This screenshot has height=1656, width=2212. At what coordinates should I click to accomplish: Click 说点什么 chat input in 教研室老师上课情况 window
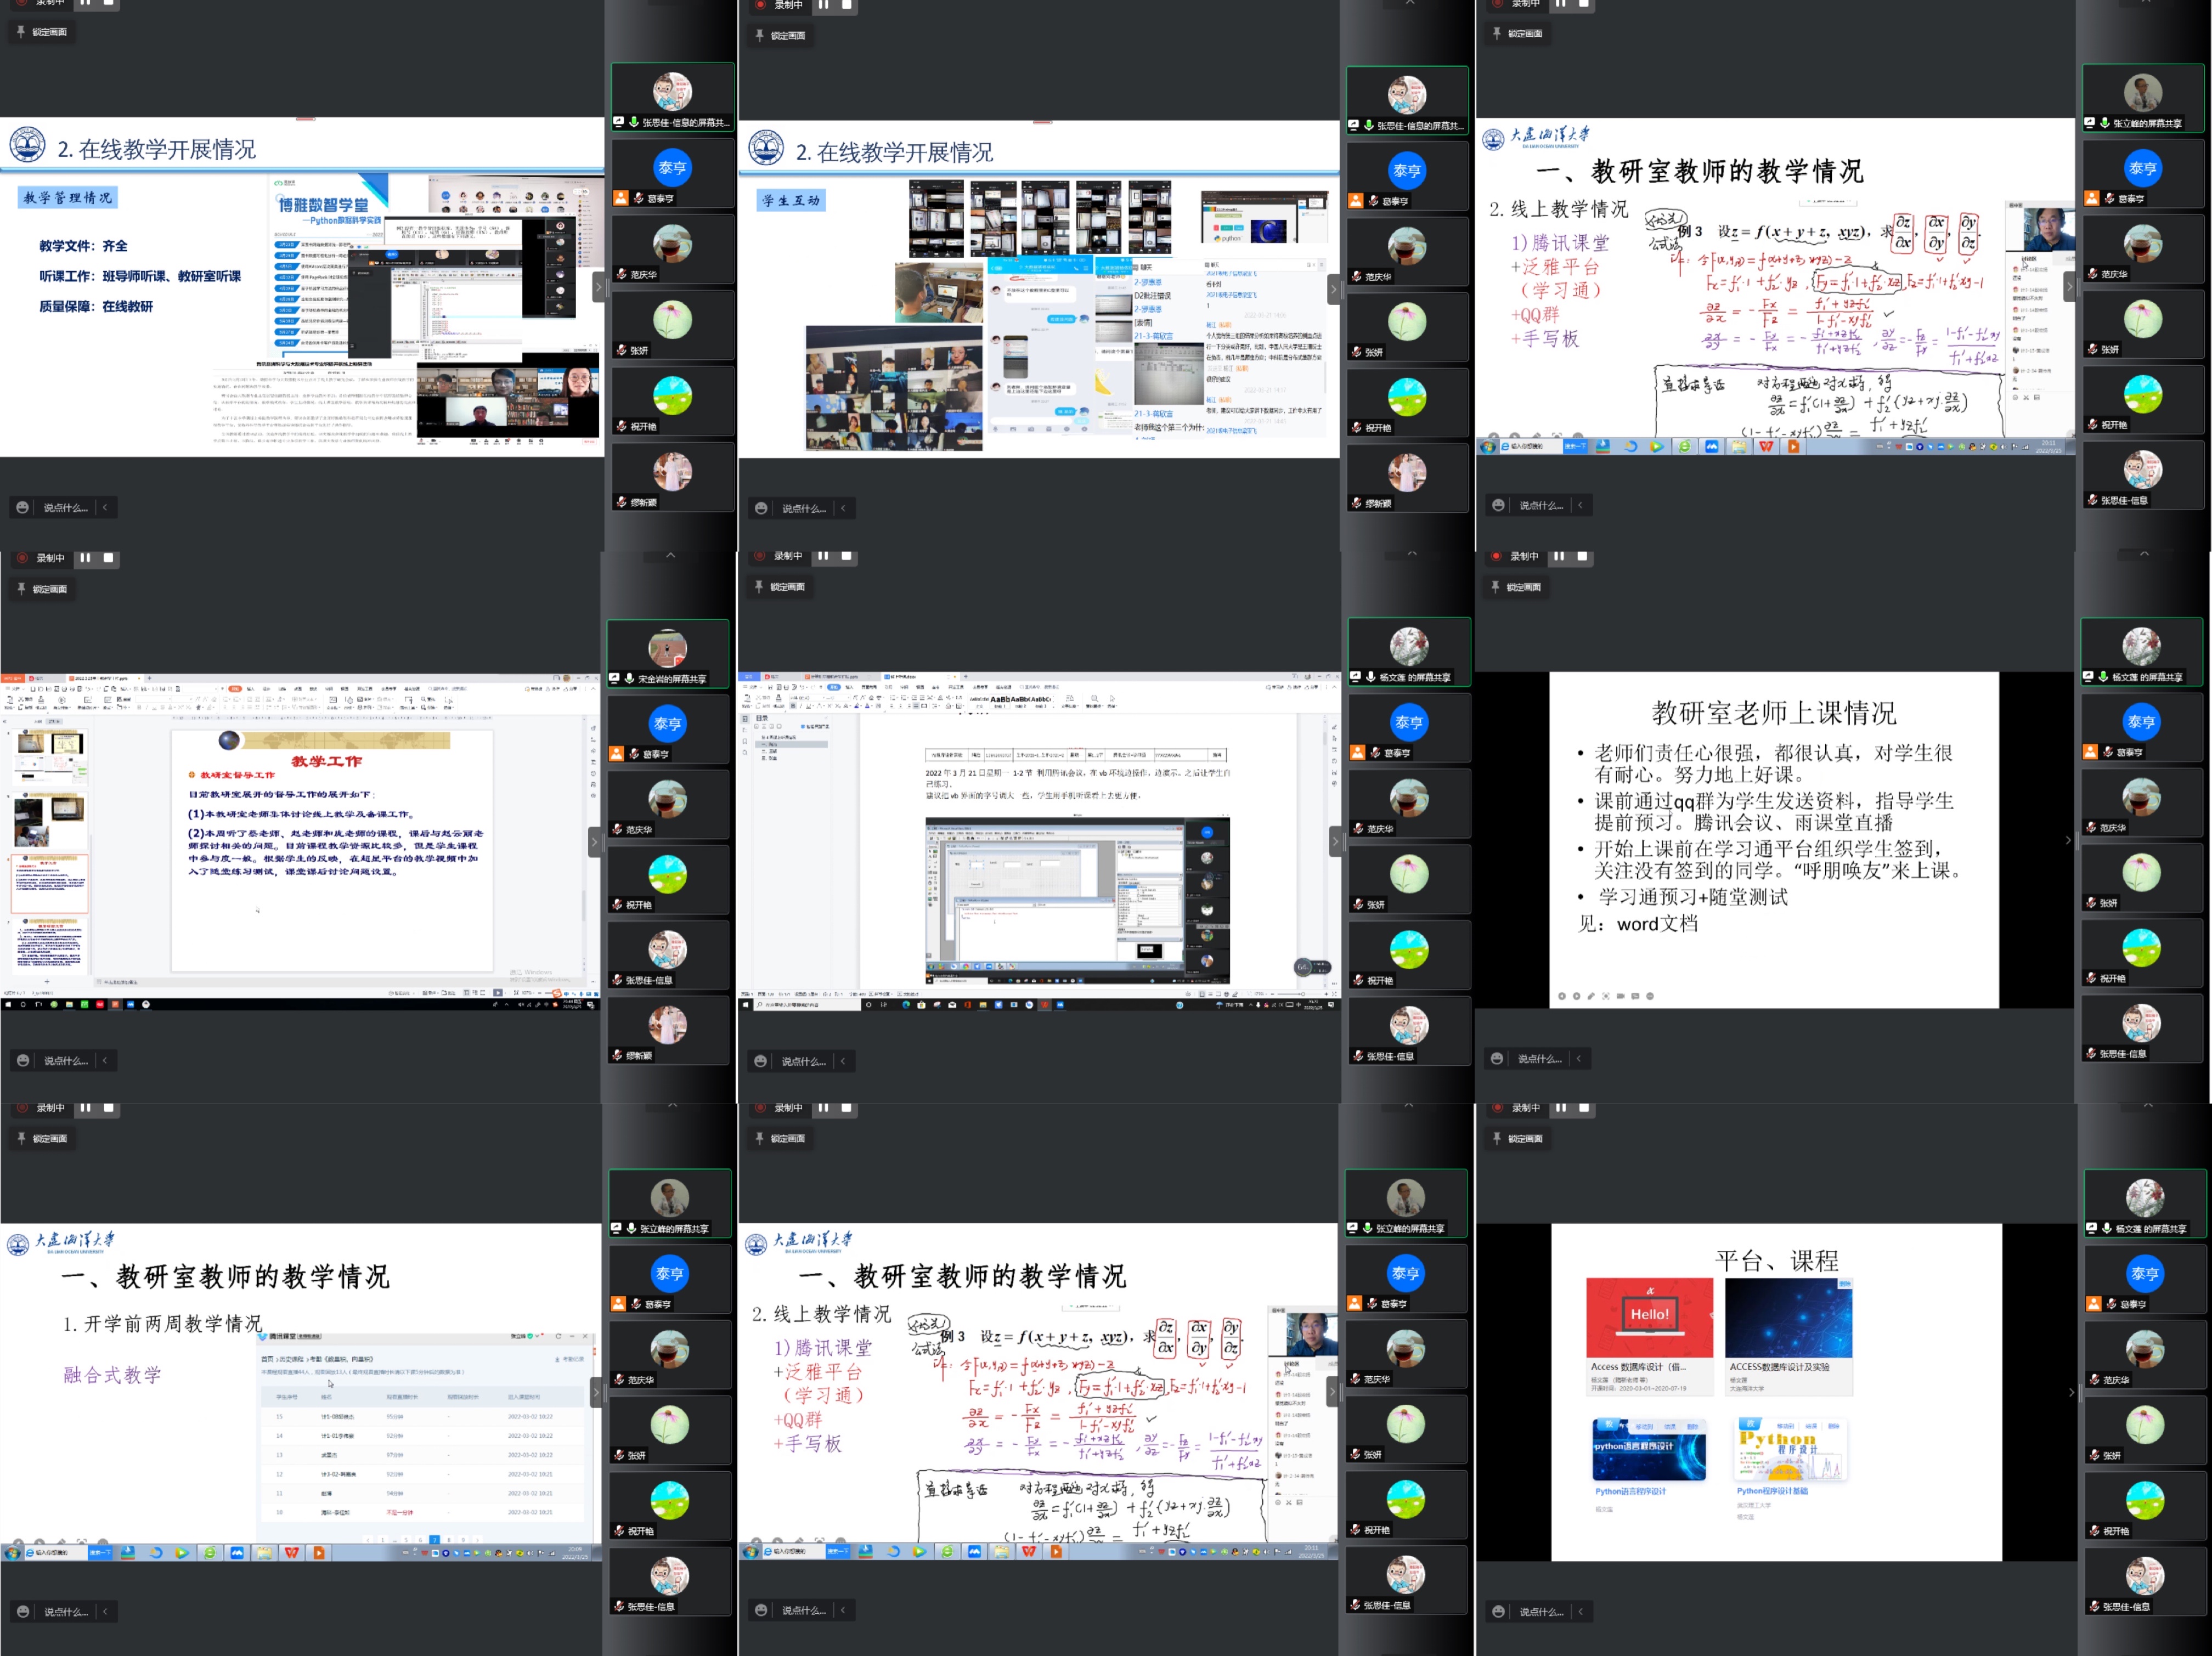click(1539, 1059)
